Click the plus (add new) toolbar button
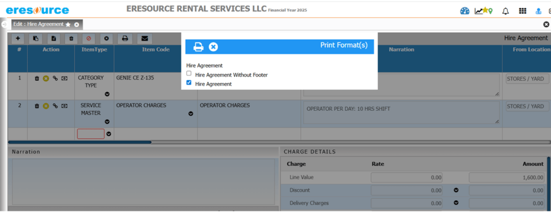The height and width of the screenshot is (212, 551). tap(18, 38)
